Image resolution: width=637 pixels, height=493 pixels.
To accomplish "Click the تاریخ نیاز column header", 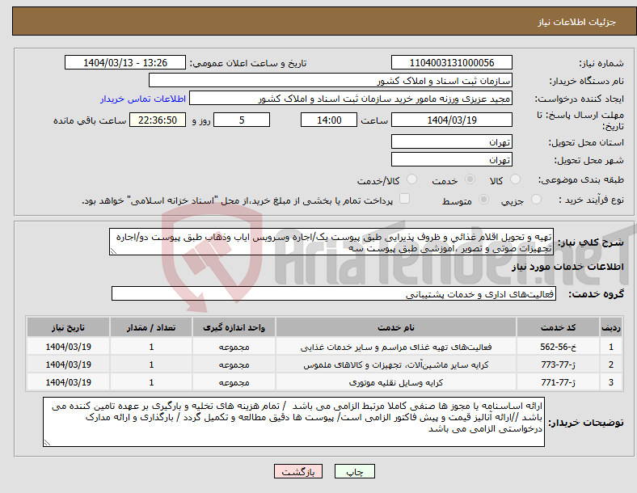I will [x=68, y=327].
